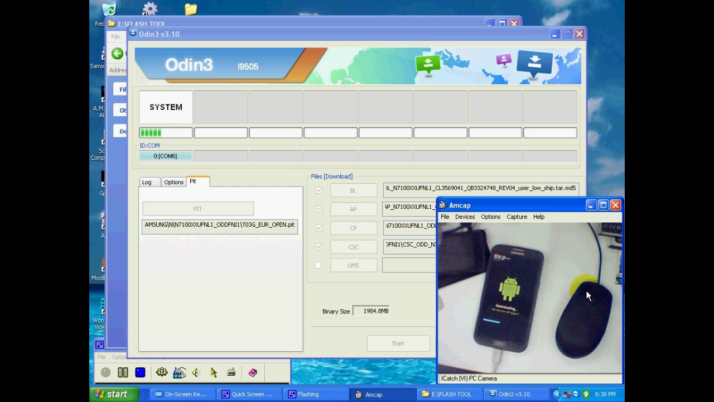
Task: Click the Start button in Odin3
Action: pyautogui.click(x=398, y=343)
